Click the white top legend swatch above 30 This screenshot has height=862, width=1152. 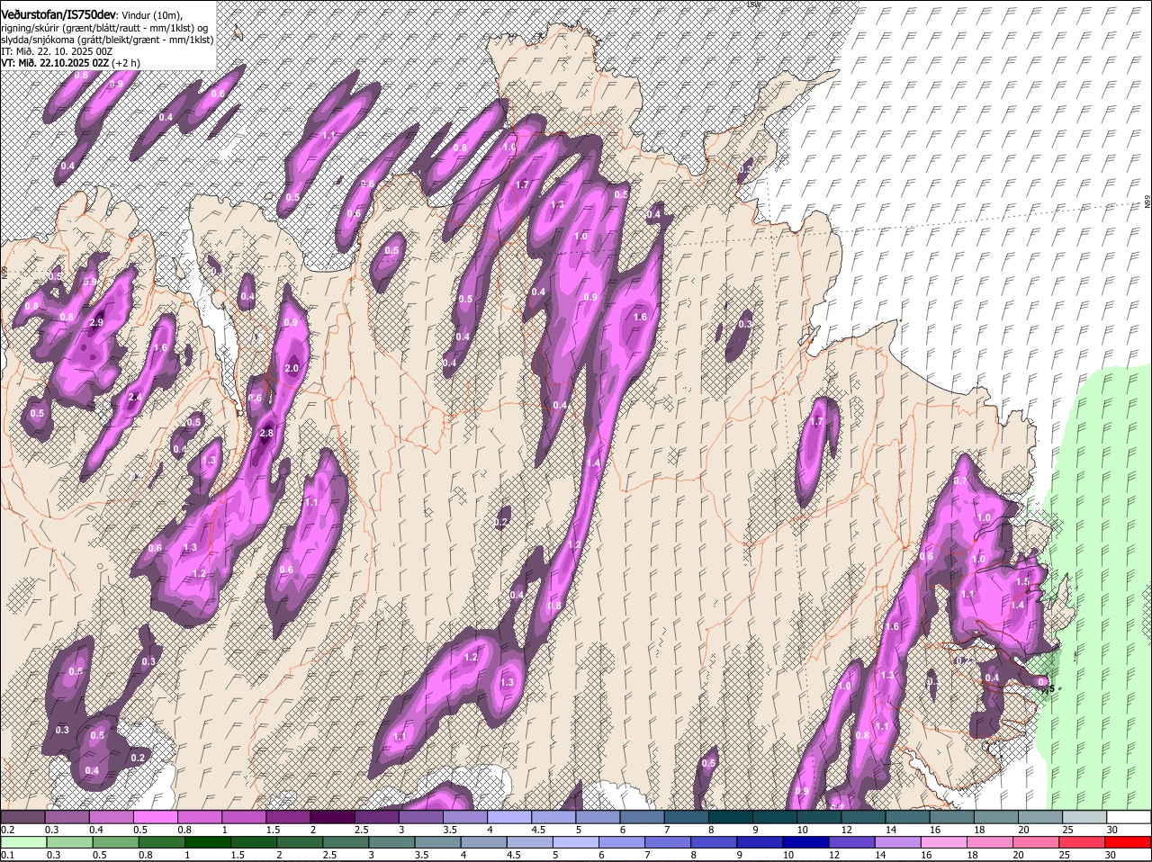(1129, 816)
